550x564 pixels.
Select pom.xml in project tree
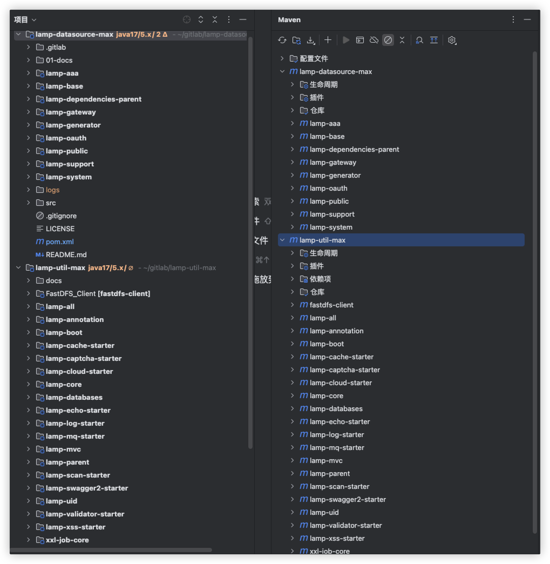(x=59, y=242)
